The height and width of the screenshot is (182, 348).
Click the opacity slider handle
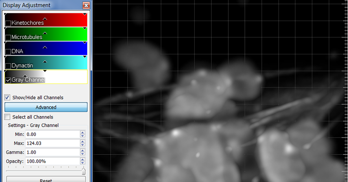coord(84,171)
